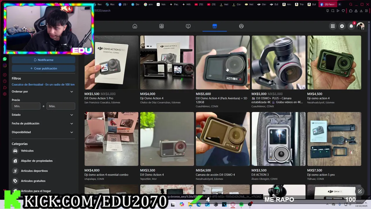Open File Explorer from the taskbar
Screen dimensions: 371x209
click(x=190, y=205)
